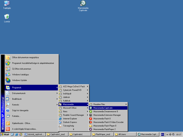Image resolution: width=183 pixels, height=137 pixels.
Task: Open Office dokumentum megnyitása
Action: tap(32, 57)
